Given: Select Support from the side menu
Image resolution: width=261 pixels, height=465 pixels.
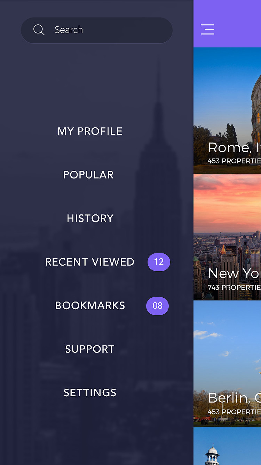Looking at the screenshot, I should (90, 349).
